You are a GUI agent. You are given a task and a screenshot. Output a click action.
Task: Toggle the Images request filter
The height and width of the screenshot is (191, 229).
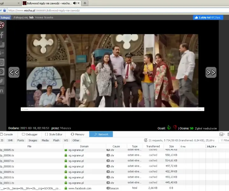(x=33, y=140)
